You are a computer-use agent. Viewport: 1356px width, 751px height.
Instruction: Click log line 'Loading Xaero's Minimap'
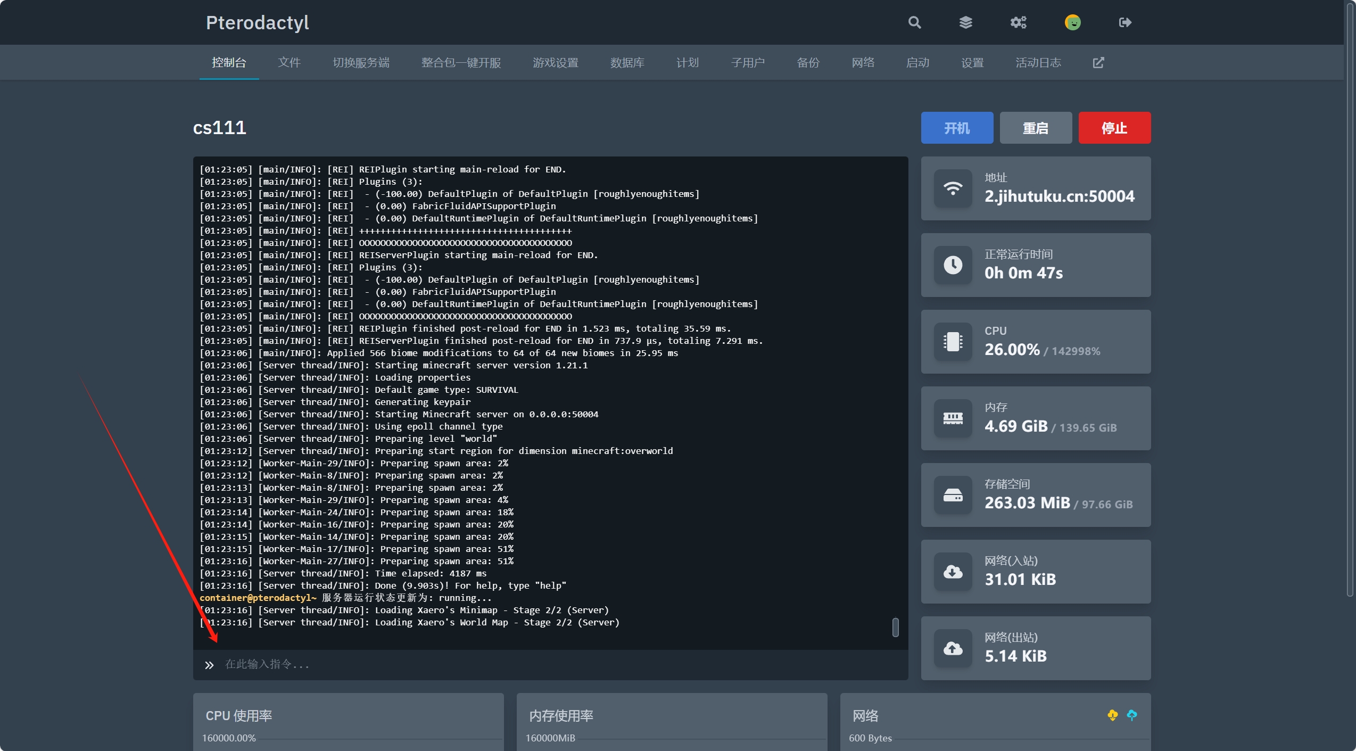tap(404, 610)
